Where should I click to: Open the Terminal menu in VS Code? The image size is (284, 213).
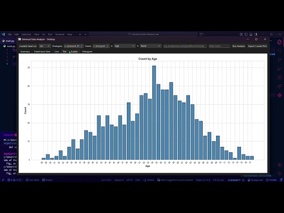coord(59,34)
